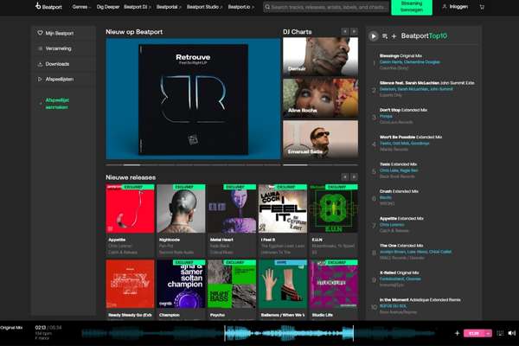Open the Beatportal dropdown
This screenshot has height=346, width=519.
(x=169, y=7)
